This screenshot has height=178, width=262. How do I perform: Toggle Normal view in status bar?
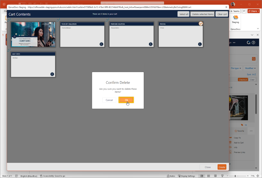click(x=201, y=176)
